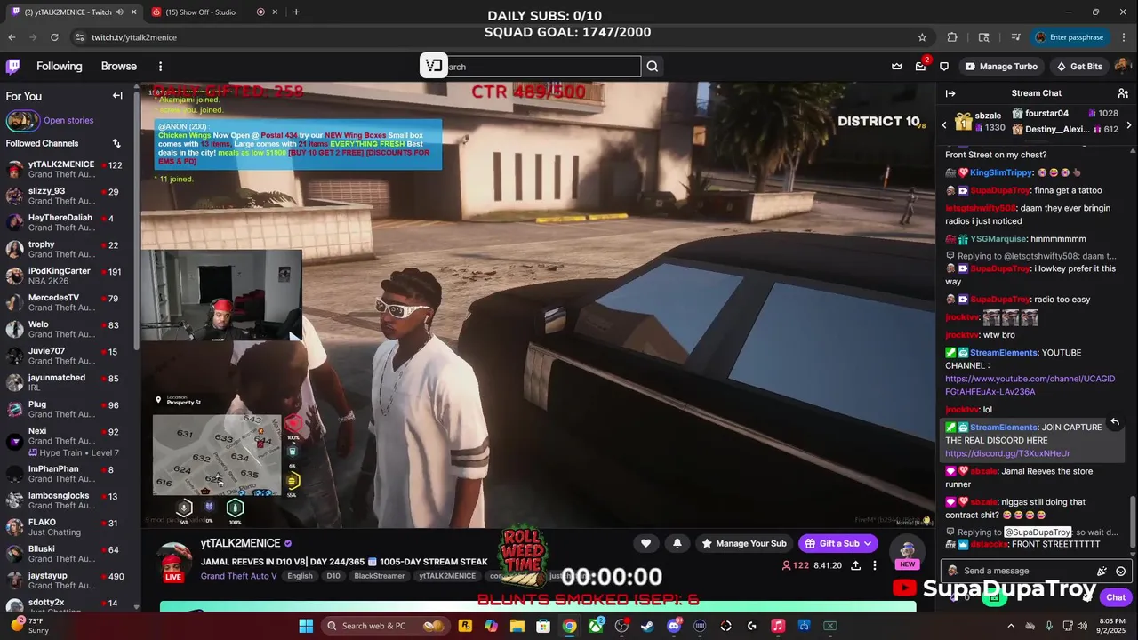Expand Gift a Sub dropdown arrow
Screen dimensions: 1138x640
click(868, 543)
